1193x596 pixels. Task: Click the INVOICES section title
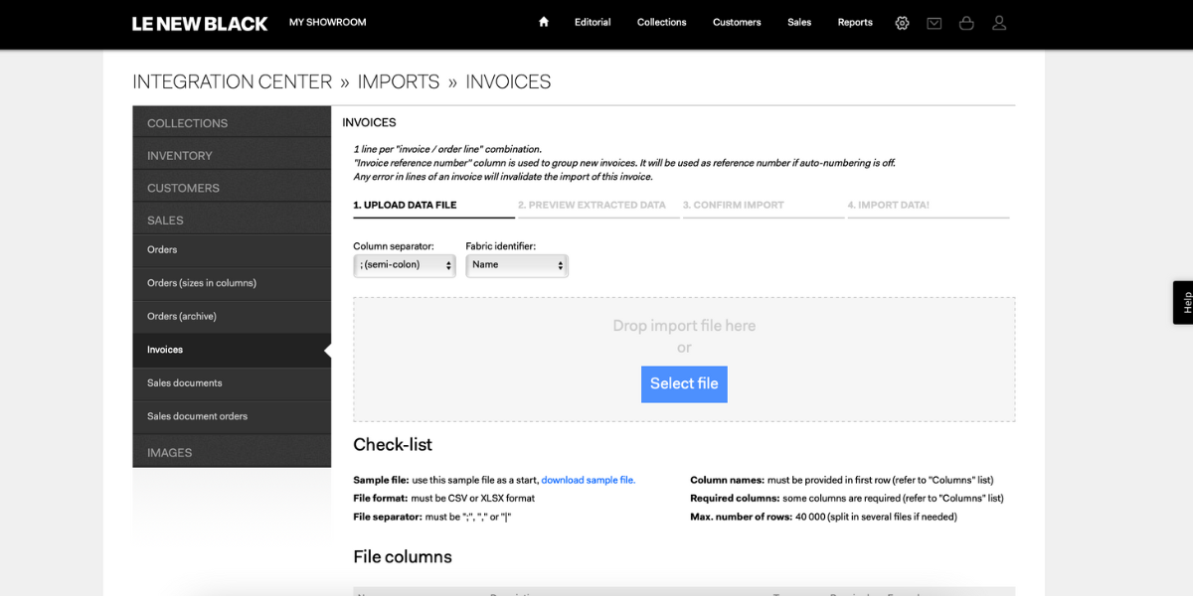click(x=370, y=123)
